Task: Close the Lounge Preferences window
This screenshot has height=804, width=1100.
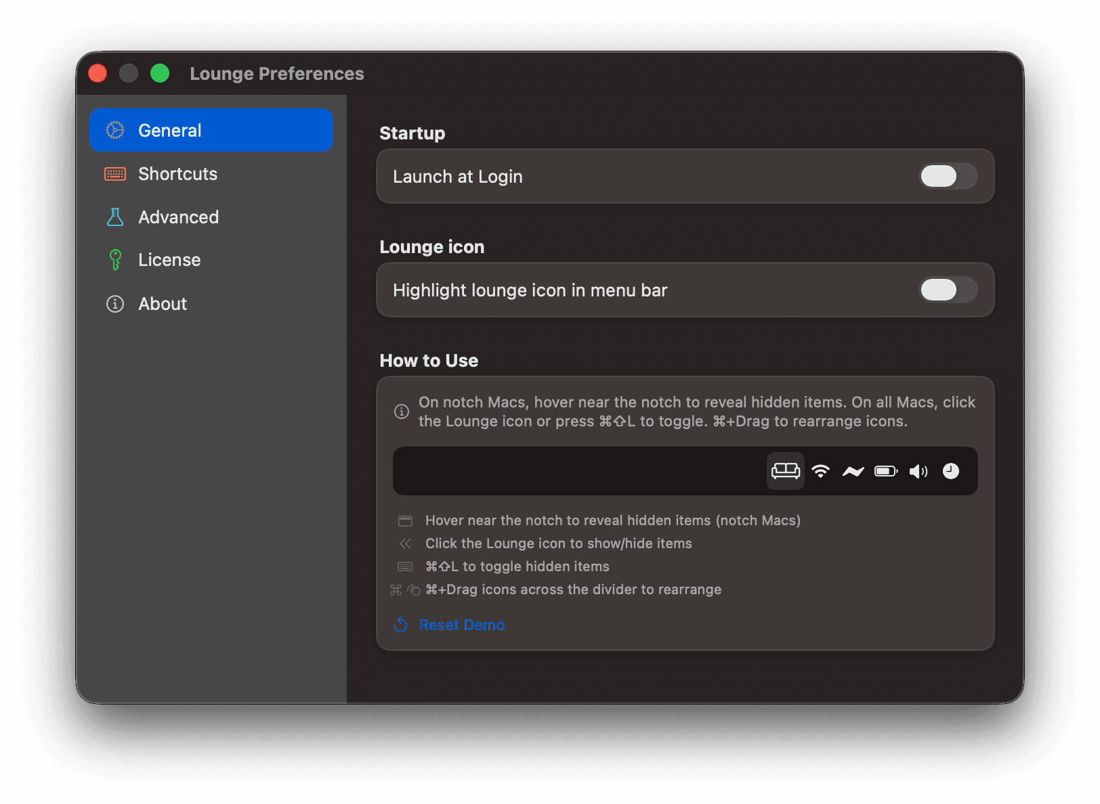Action: tap(98, 73)
